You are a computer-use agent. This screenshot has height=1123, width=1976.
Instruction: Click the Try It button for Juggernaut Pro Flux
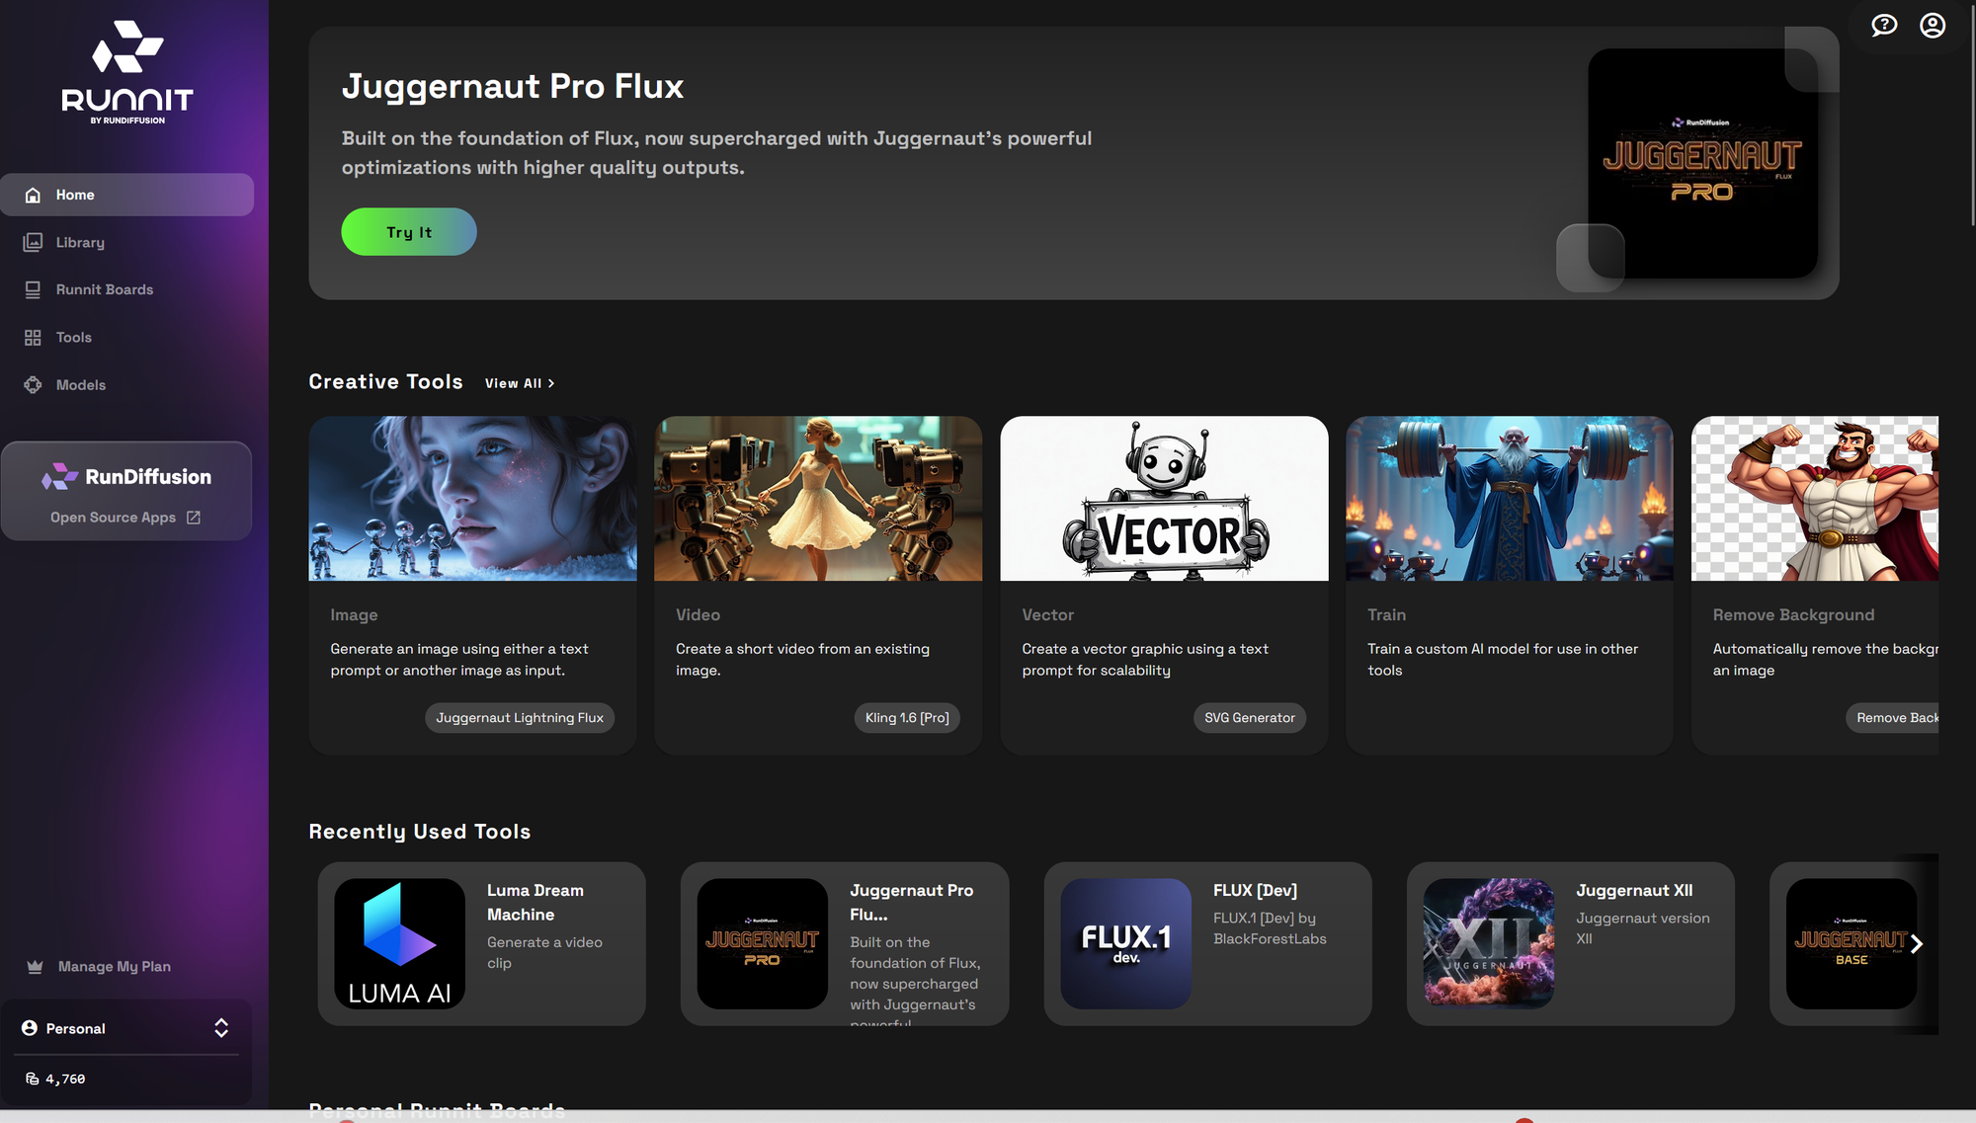tap(408, 231)
